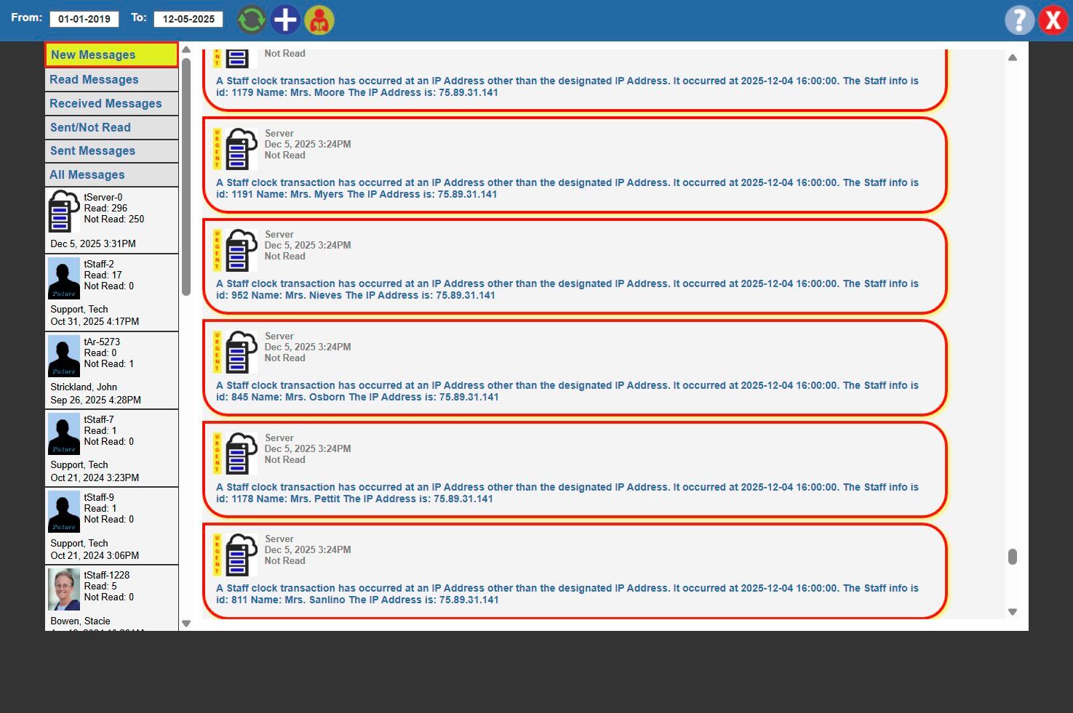Screen dimensions: 1073x713
Task: Click the tStaff-7 silhouette picture
Action: 64,434
